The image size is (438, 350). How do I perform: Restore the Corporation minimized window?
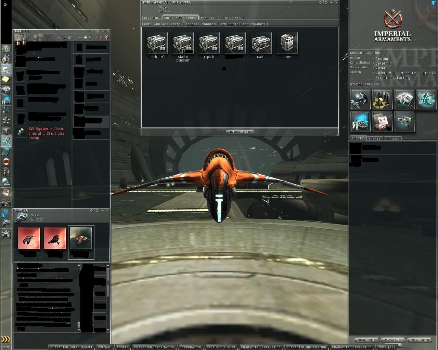(x=190, y=347)
